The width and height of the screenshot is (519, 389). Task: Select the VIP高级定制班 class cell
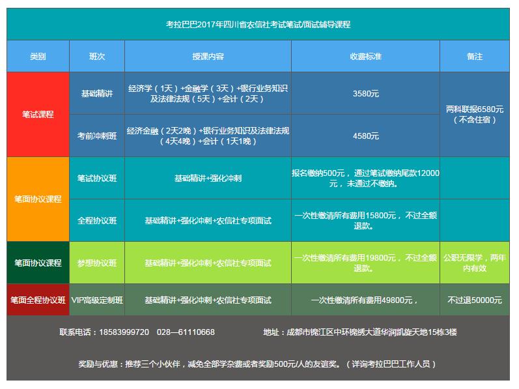click(x=97, y=300)
